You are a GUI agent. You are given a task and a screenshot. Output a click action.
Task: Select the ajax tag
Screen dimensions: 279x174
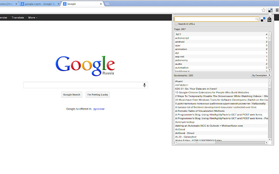click(221, 46)
